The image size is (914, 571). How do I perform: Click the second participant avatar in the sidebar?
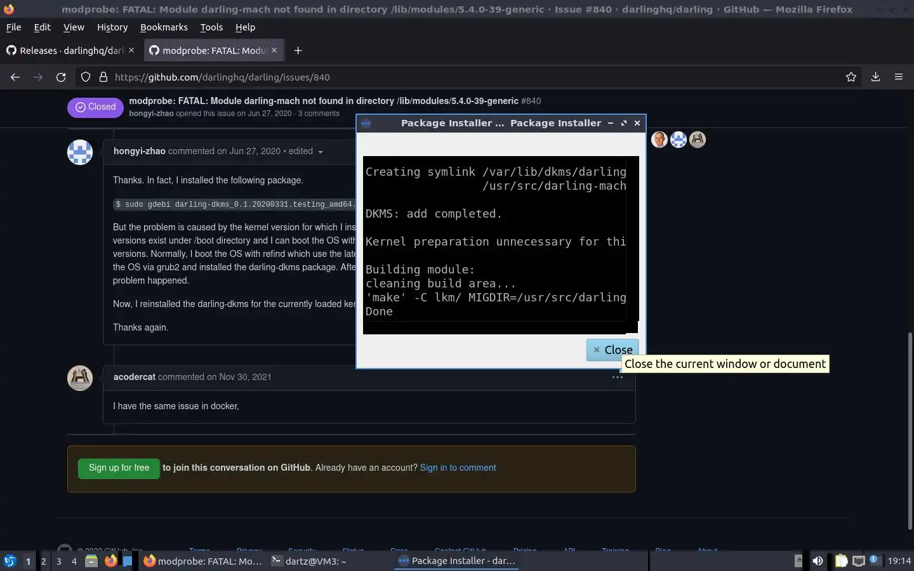click(x=679, y=140)
